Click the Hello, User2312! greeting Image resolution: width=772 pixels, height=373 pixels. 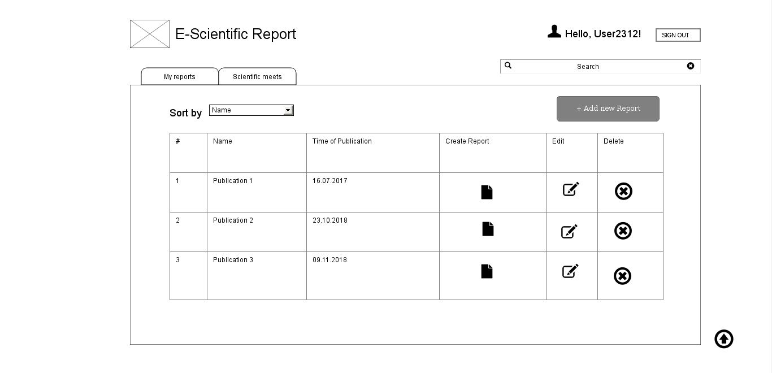(603, 34)
